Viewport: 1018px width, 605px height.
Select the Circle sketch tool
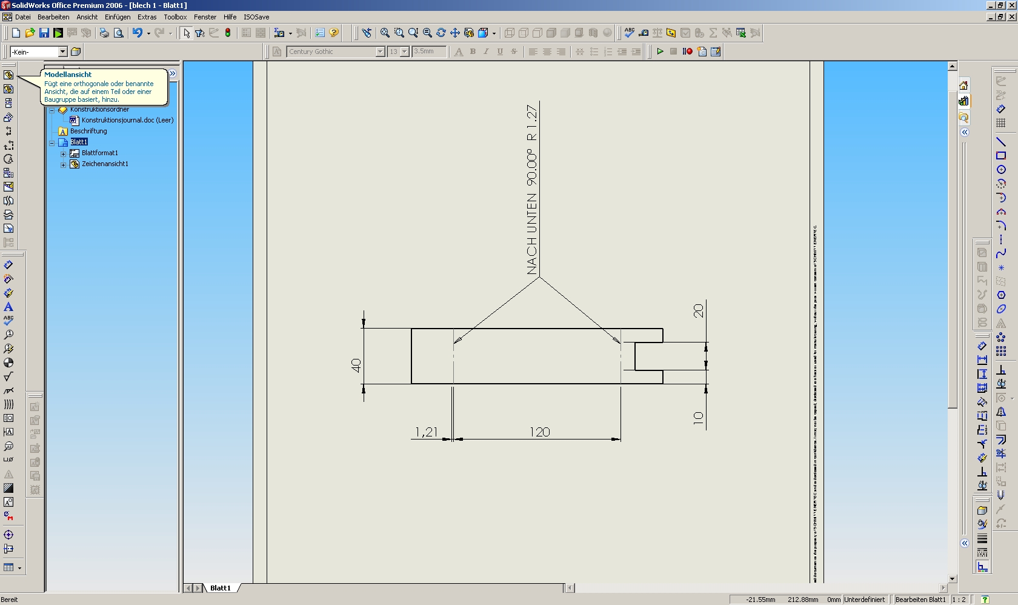(x=1001, y=170)
